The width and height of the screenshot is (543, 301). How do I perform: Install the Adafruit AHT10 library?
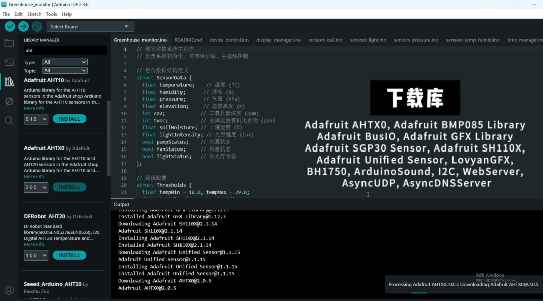tap(69, 119)
